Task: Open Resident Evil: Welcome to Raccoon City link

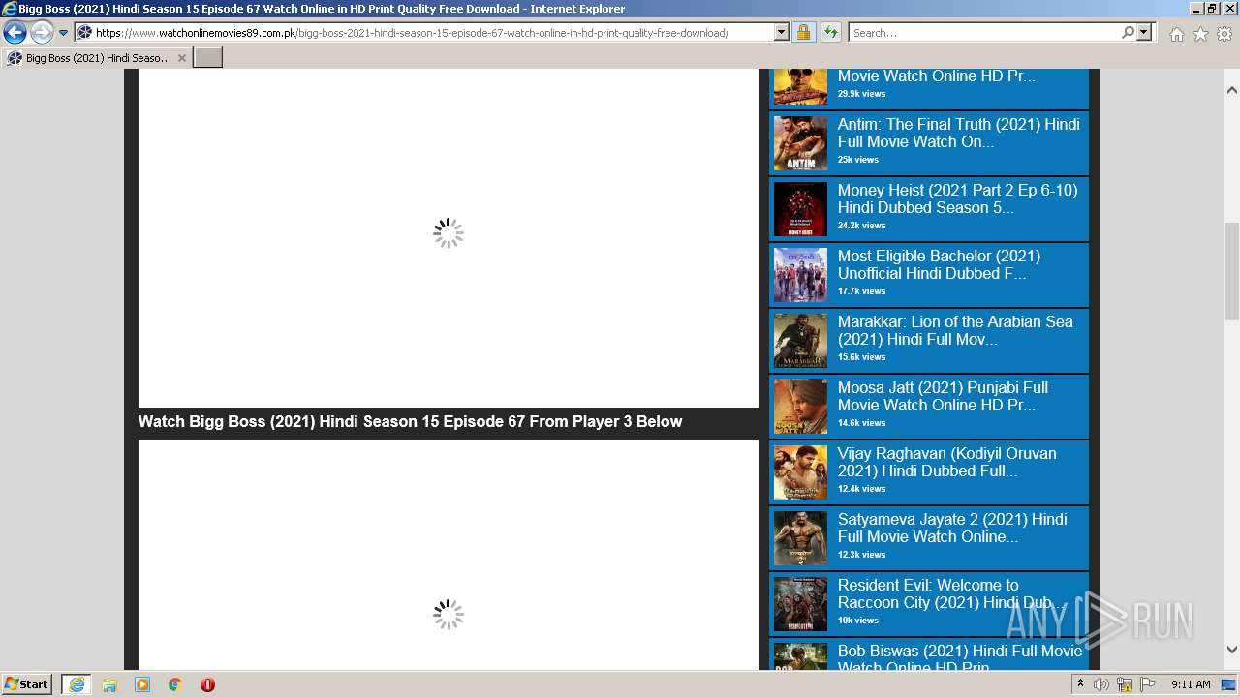Action: [953, 593]
